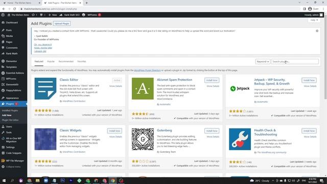Open File Explorer from the taskbar
Image resolution: width=327 pixels, height=184 pixels.
point(37,180)
